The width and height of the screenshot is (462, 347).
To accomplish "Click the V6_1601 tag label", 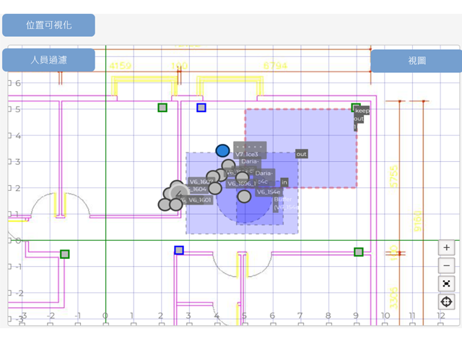I will pyautogui.click(x=198, y=200).
